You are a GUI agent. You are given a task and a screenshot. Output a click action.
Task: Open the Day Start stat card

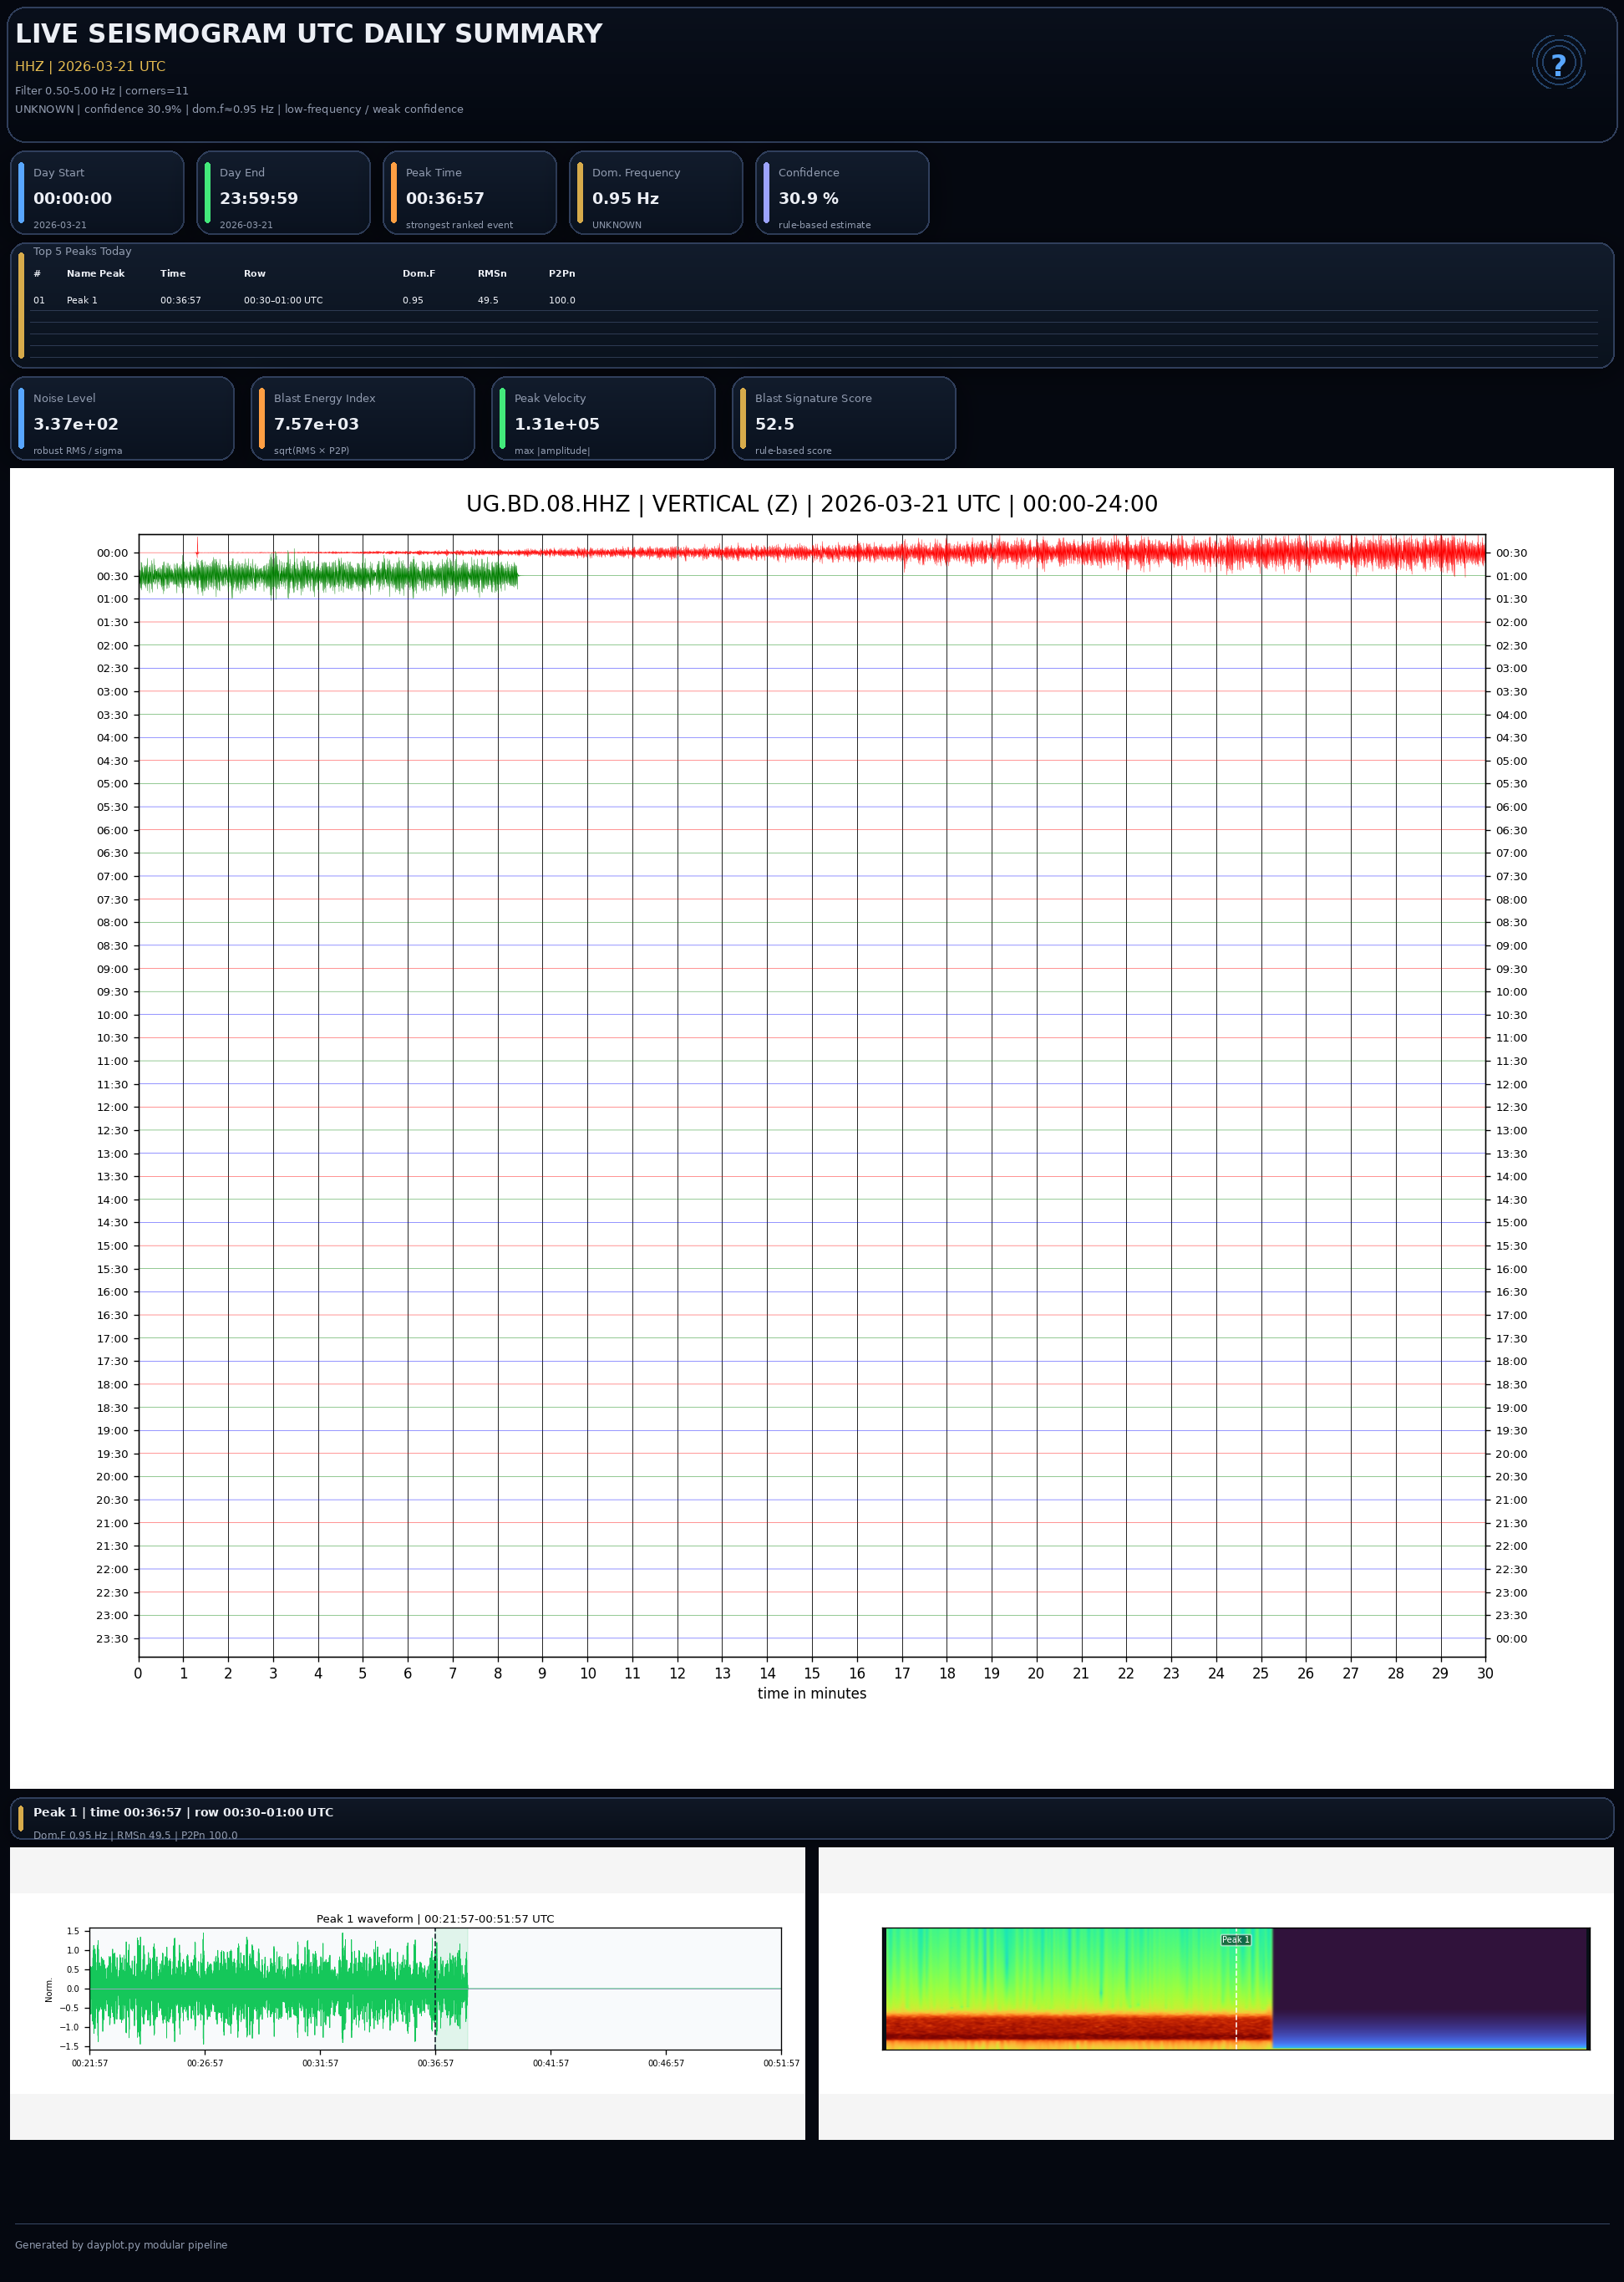click(97, 193)
